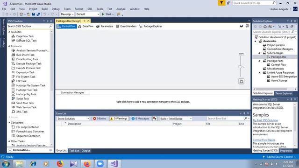Viewport: 299px width, 168px height.
Task: Collapse the Containers toolbox group
Action: click(9, 123)
